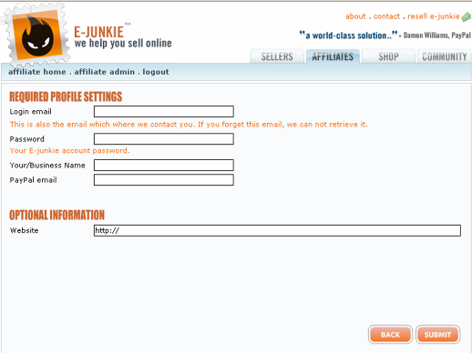Screen dimensions: 472x353
Task: Click the 'This is also the email' hint text
Action: tap(189, 125)
